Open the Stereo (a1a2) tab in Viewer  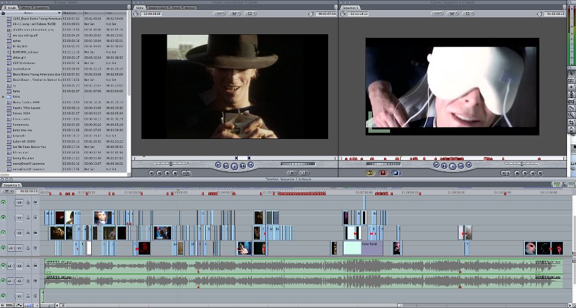tap(158, 7)
